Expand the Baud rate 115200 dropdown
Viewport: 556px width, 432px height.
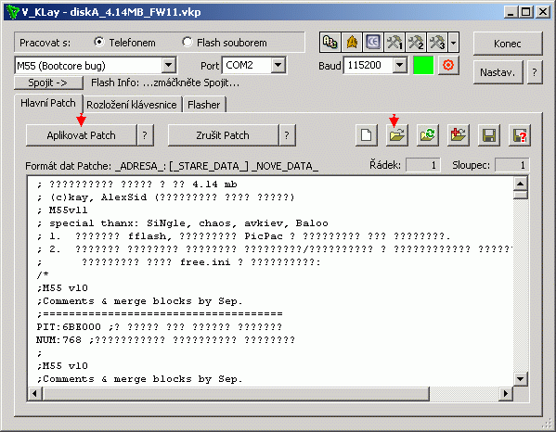point(399,65)
